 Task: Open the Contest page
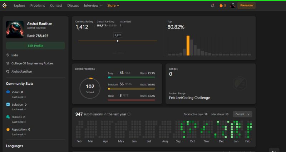[x=56, y=5]
